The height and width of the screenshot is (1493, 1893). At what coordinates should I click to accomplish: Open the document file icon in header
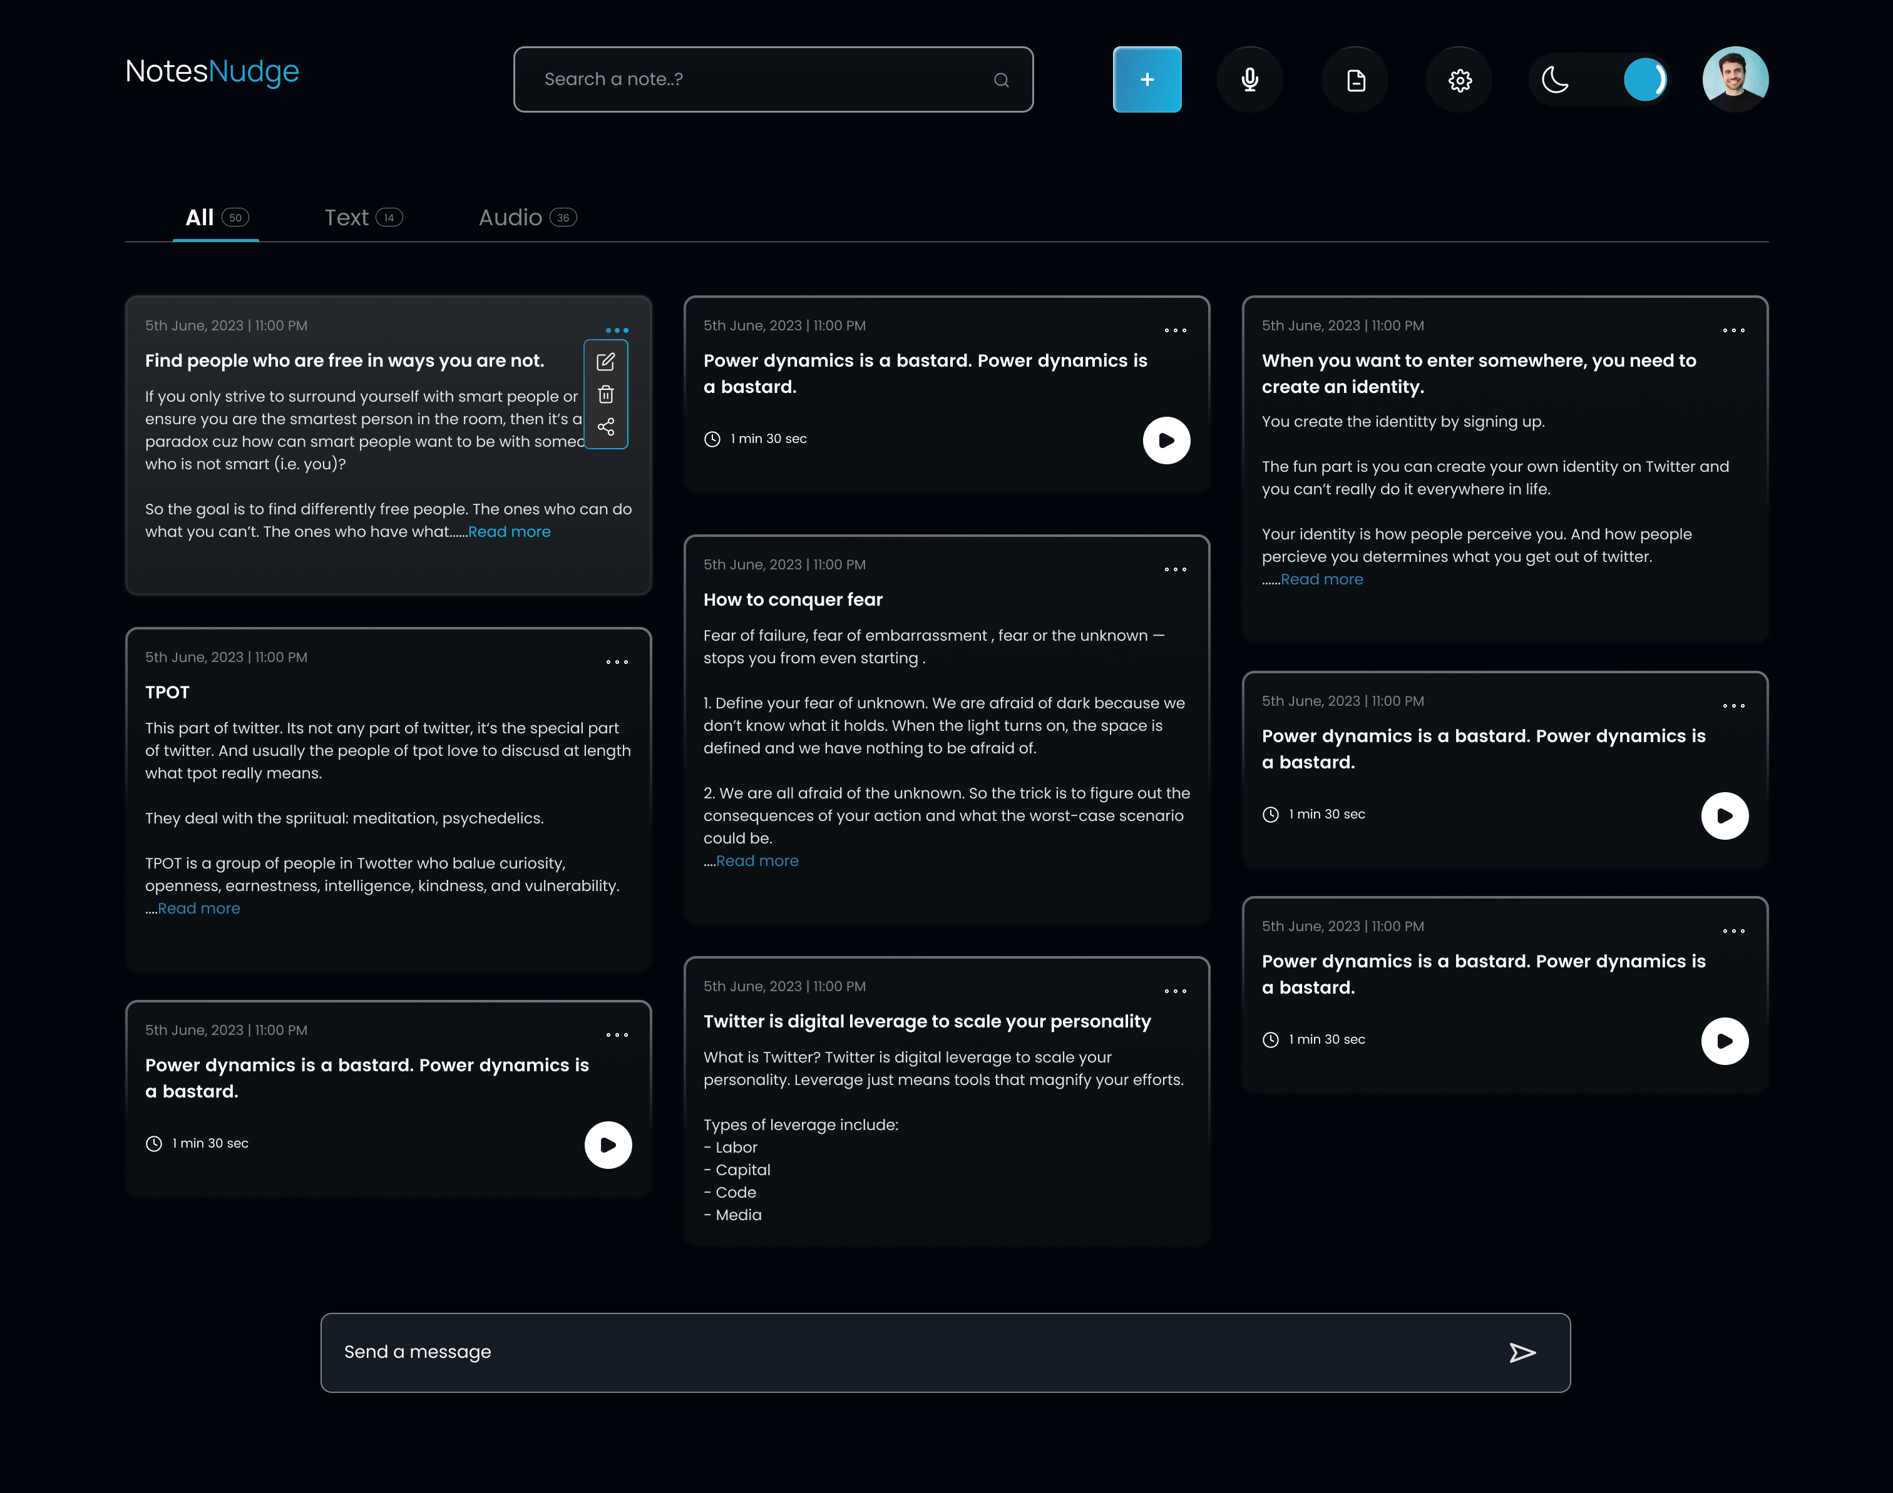tap(1355, 79)
